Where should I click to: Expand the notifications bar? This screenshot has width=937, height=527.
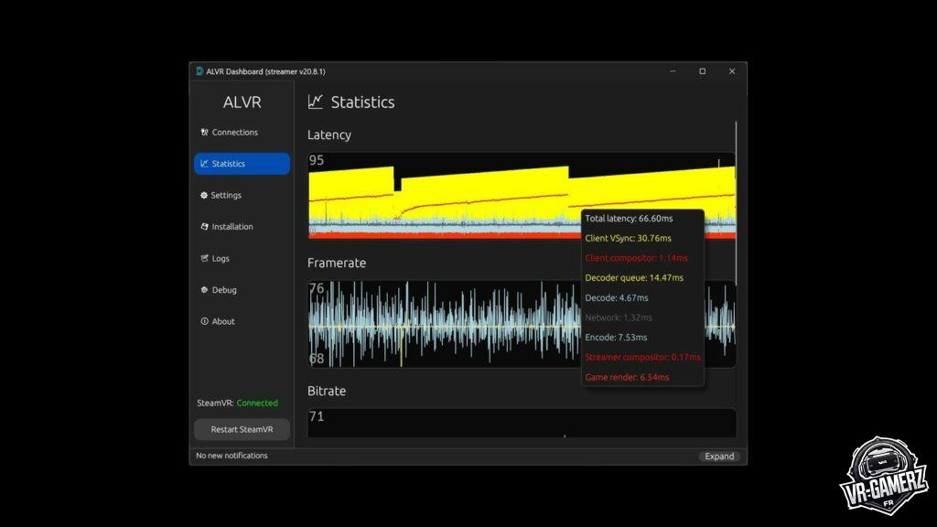coord(719,457)
